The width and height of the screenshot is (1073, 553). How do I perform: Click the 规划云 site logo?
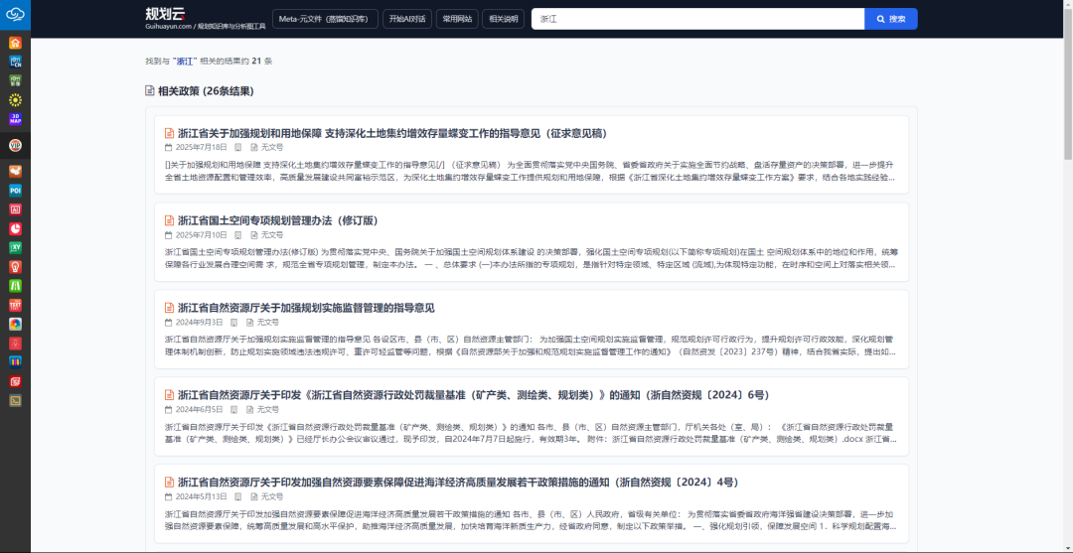click(165, 14)
